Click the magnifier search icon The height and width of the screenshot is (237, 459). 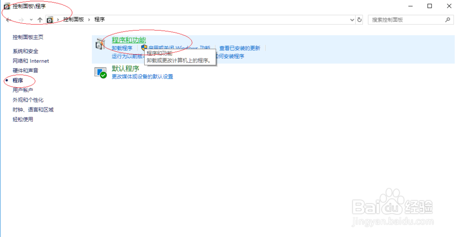click(x=448, y=20)
